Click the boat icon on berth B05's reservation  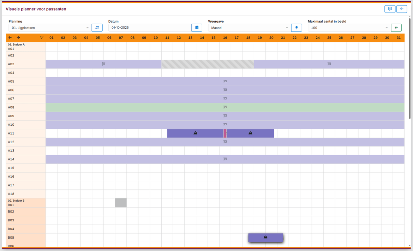(x=265, y=237)
